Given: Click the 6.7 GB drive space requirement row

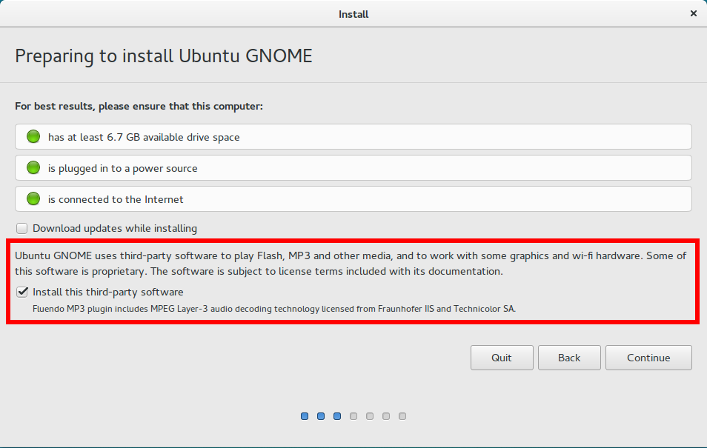Looking at the screenshot, I should click(x=353, y=136).
